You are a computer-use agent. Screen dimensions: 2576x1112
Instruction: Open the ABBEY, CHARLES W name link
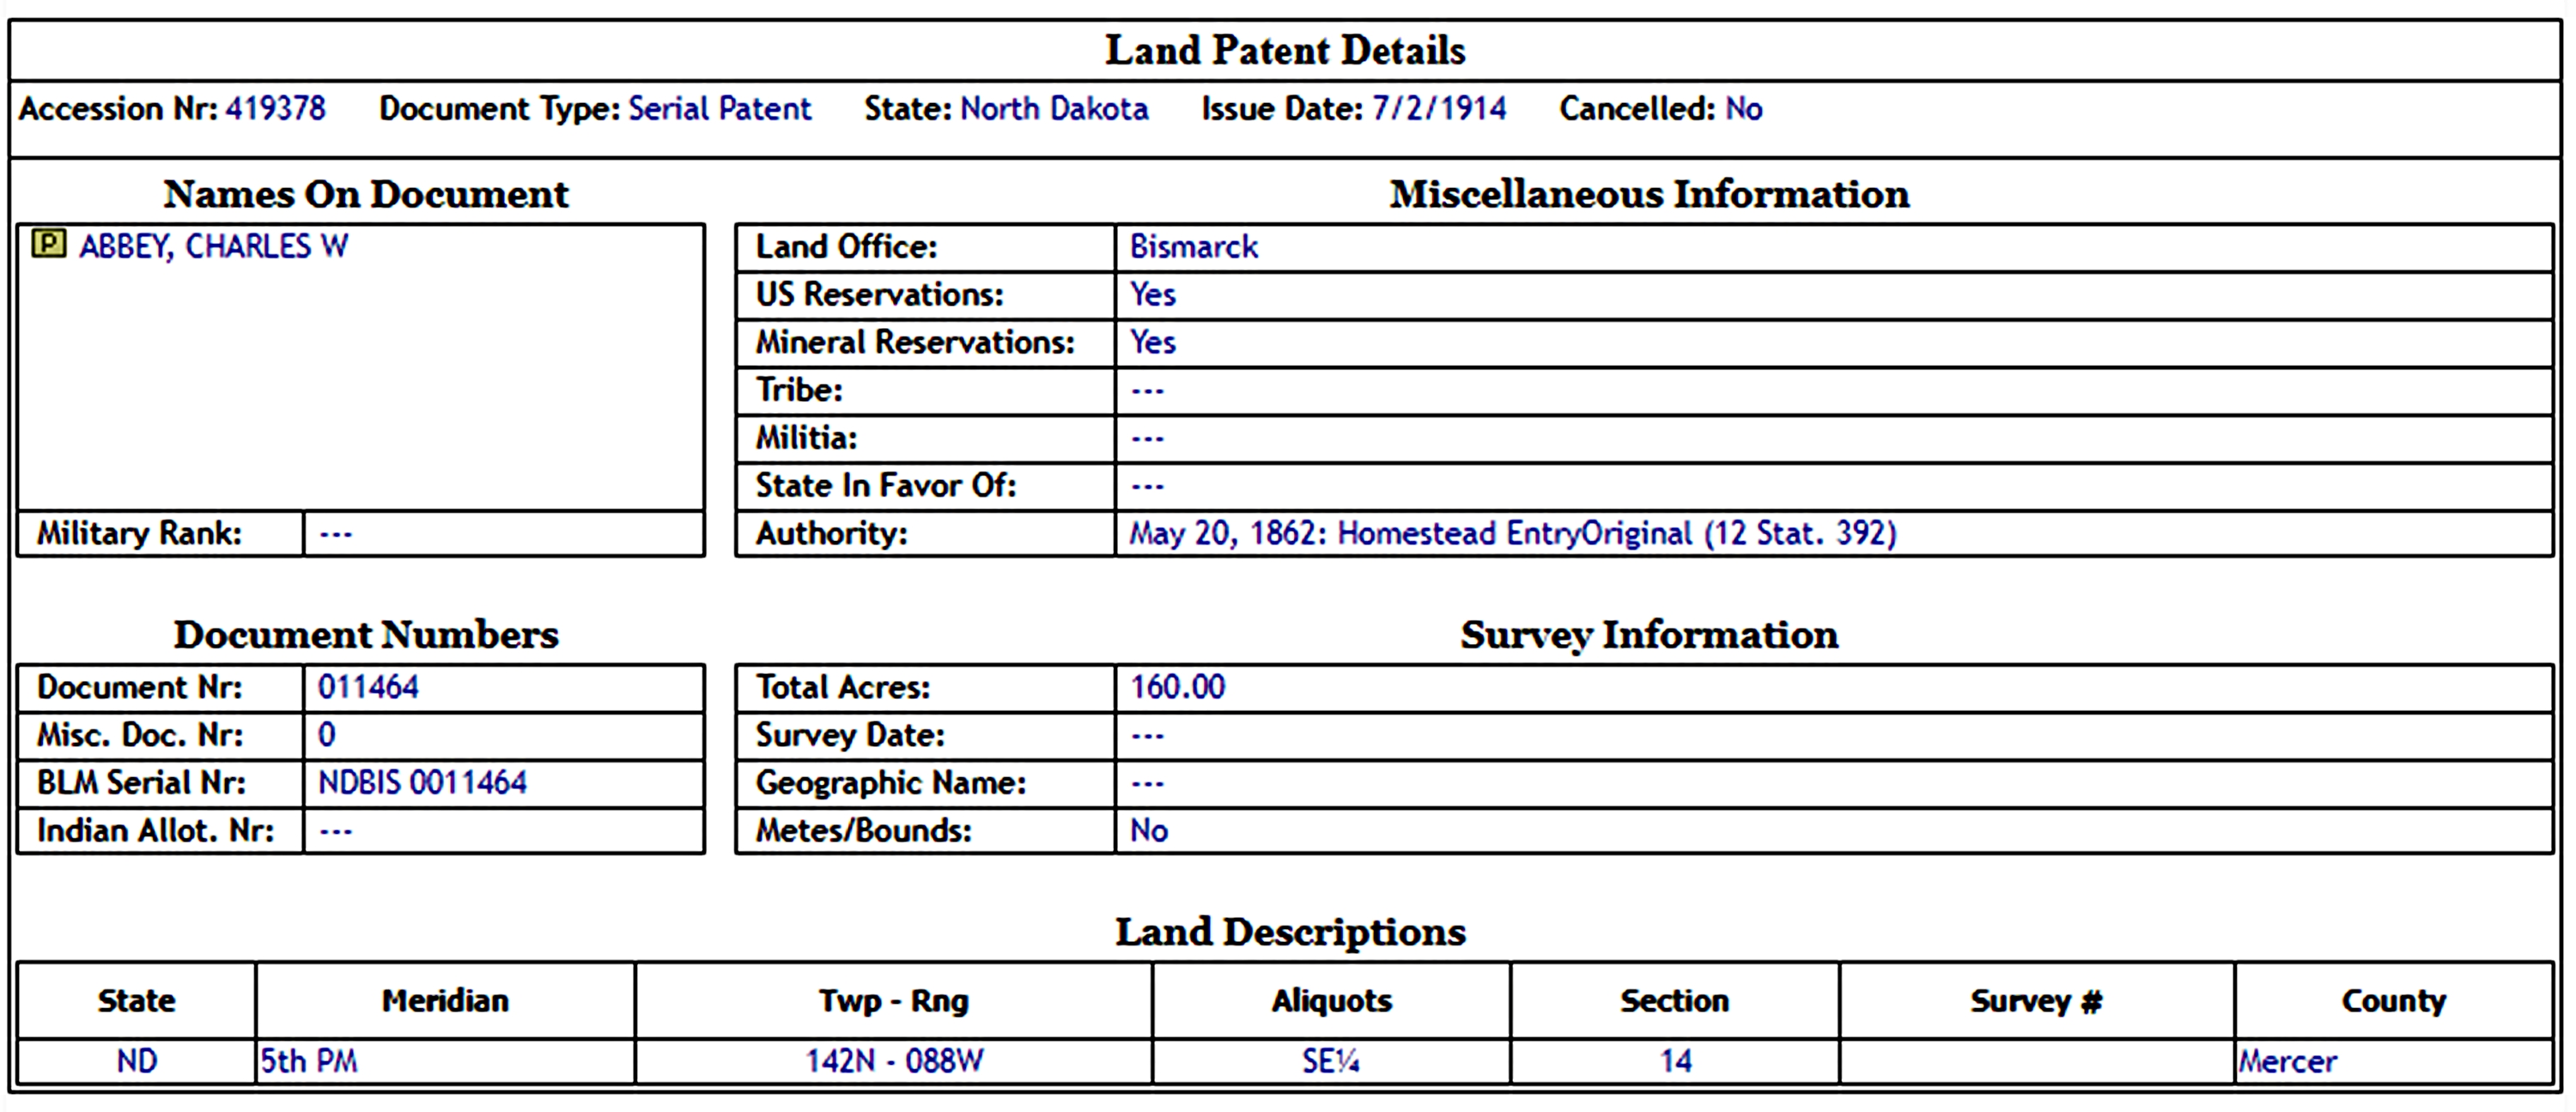pyautogui.click(x=213, y=246)
